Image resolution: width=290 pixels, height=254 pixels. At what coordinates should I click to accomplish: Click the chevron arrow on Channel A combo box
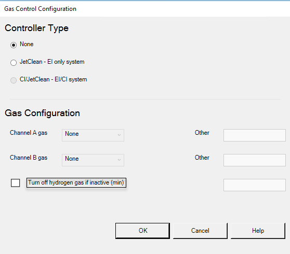pos(120,135)
